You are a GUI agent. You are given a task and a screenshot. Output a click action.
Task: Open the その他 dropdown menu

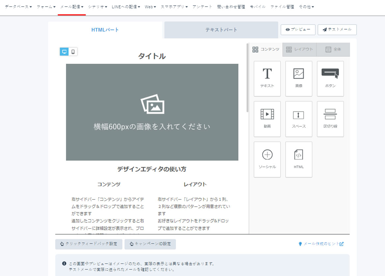coord(306,7)
